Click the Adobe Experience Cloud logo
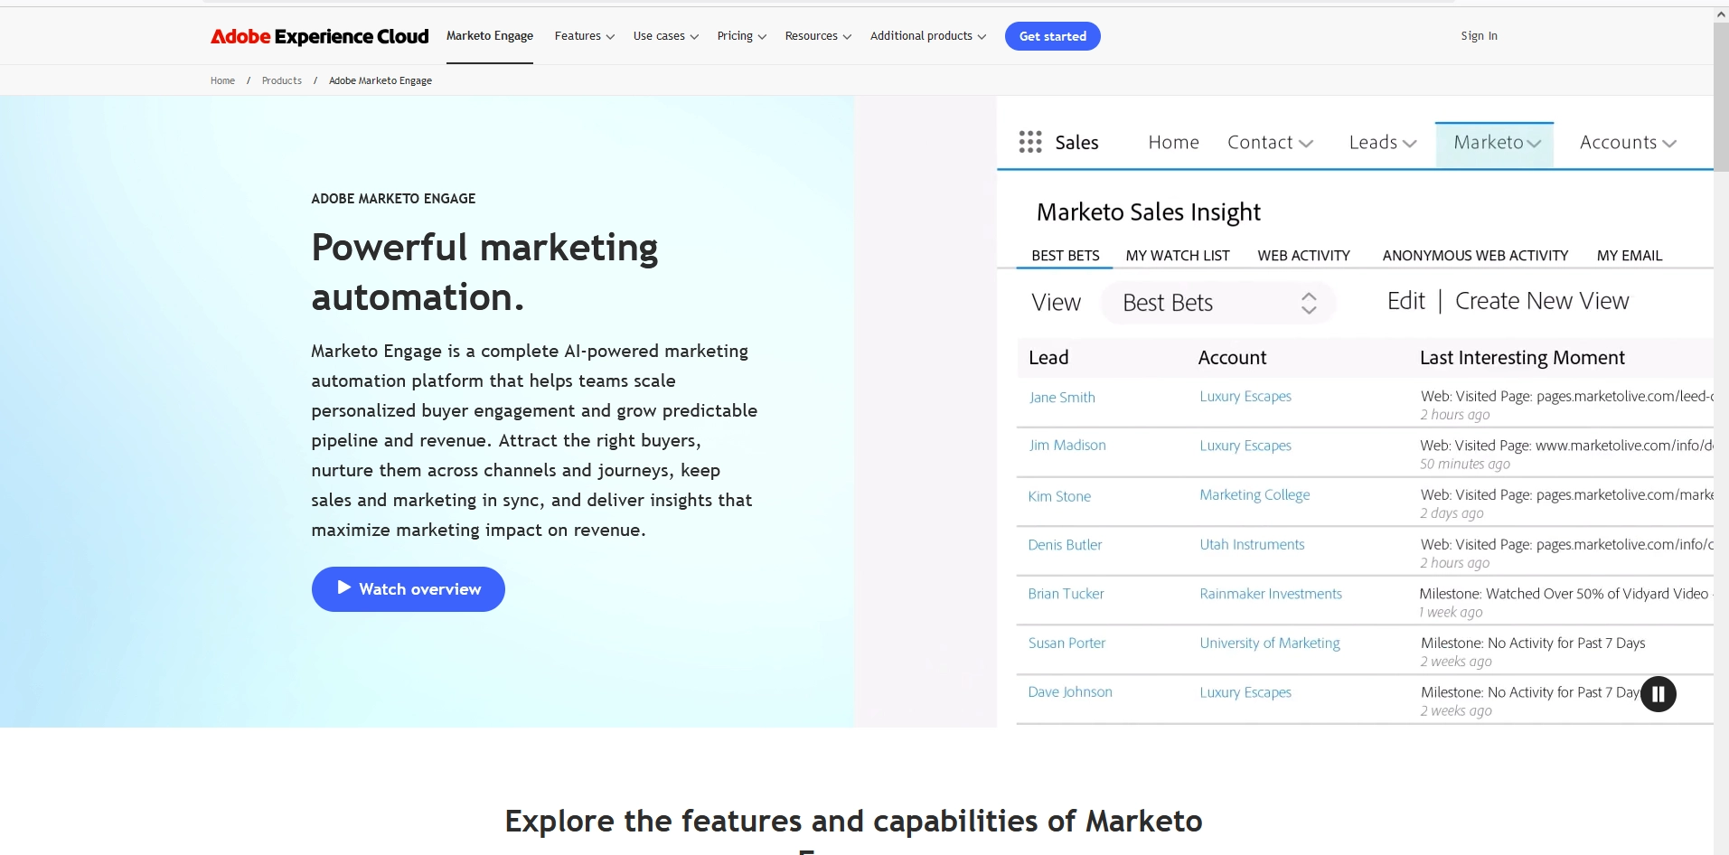This screenshot has height=855, width=1729. 319,36
